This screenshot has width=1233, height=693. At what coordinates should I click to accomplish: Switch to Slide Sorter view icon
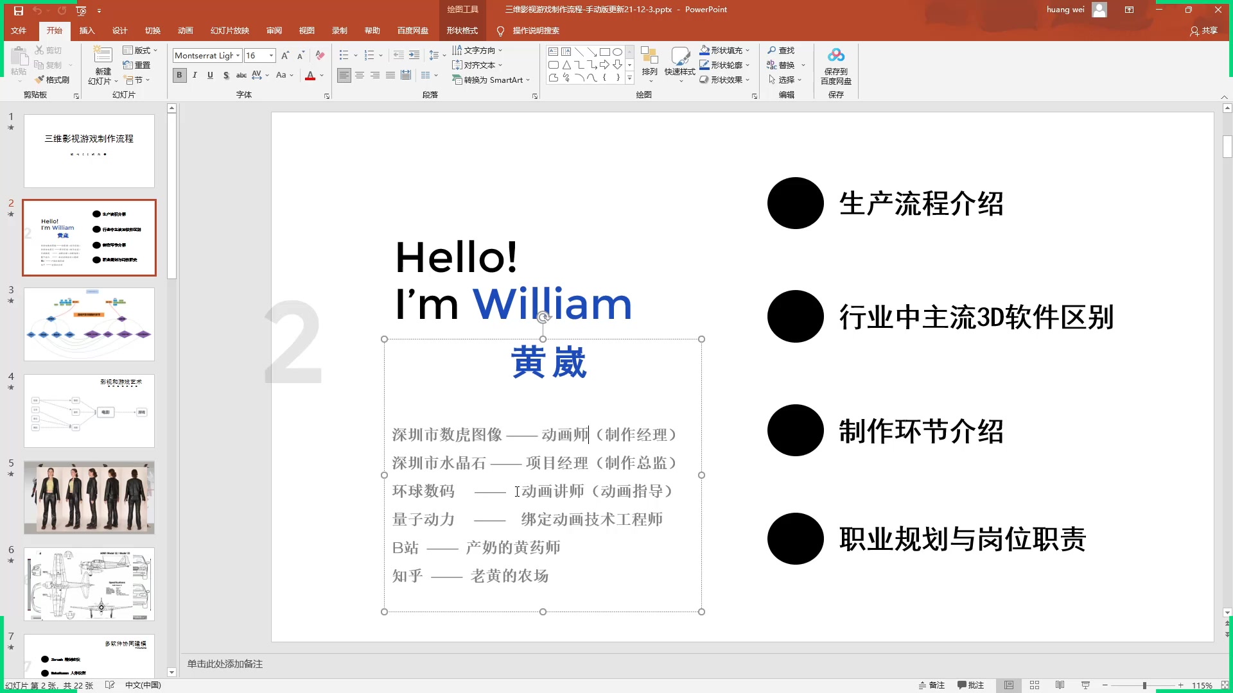[1035, 685]
